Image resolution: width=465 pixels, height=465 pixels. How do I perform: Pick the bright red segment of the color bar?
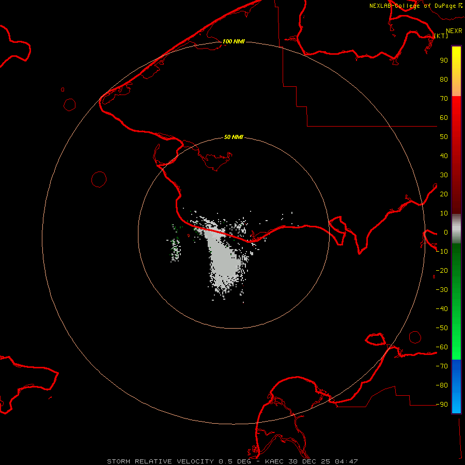456,155
